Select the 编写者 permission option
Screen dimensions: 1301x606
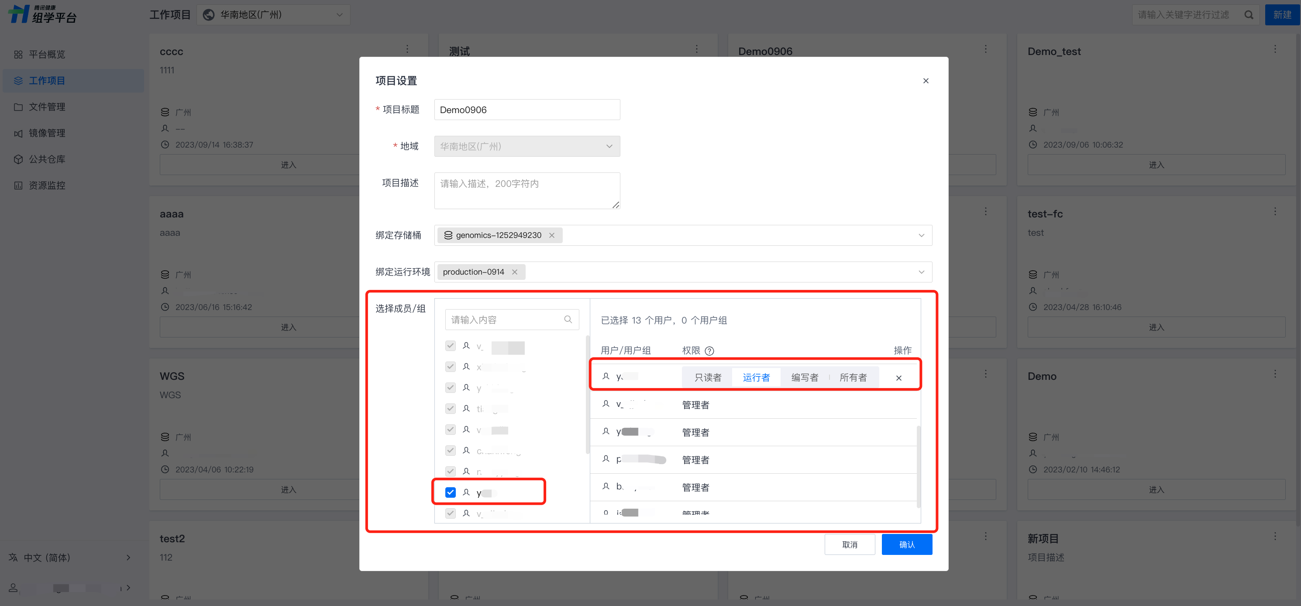click(804, 377)
